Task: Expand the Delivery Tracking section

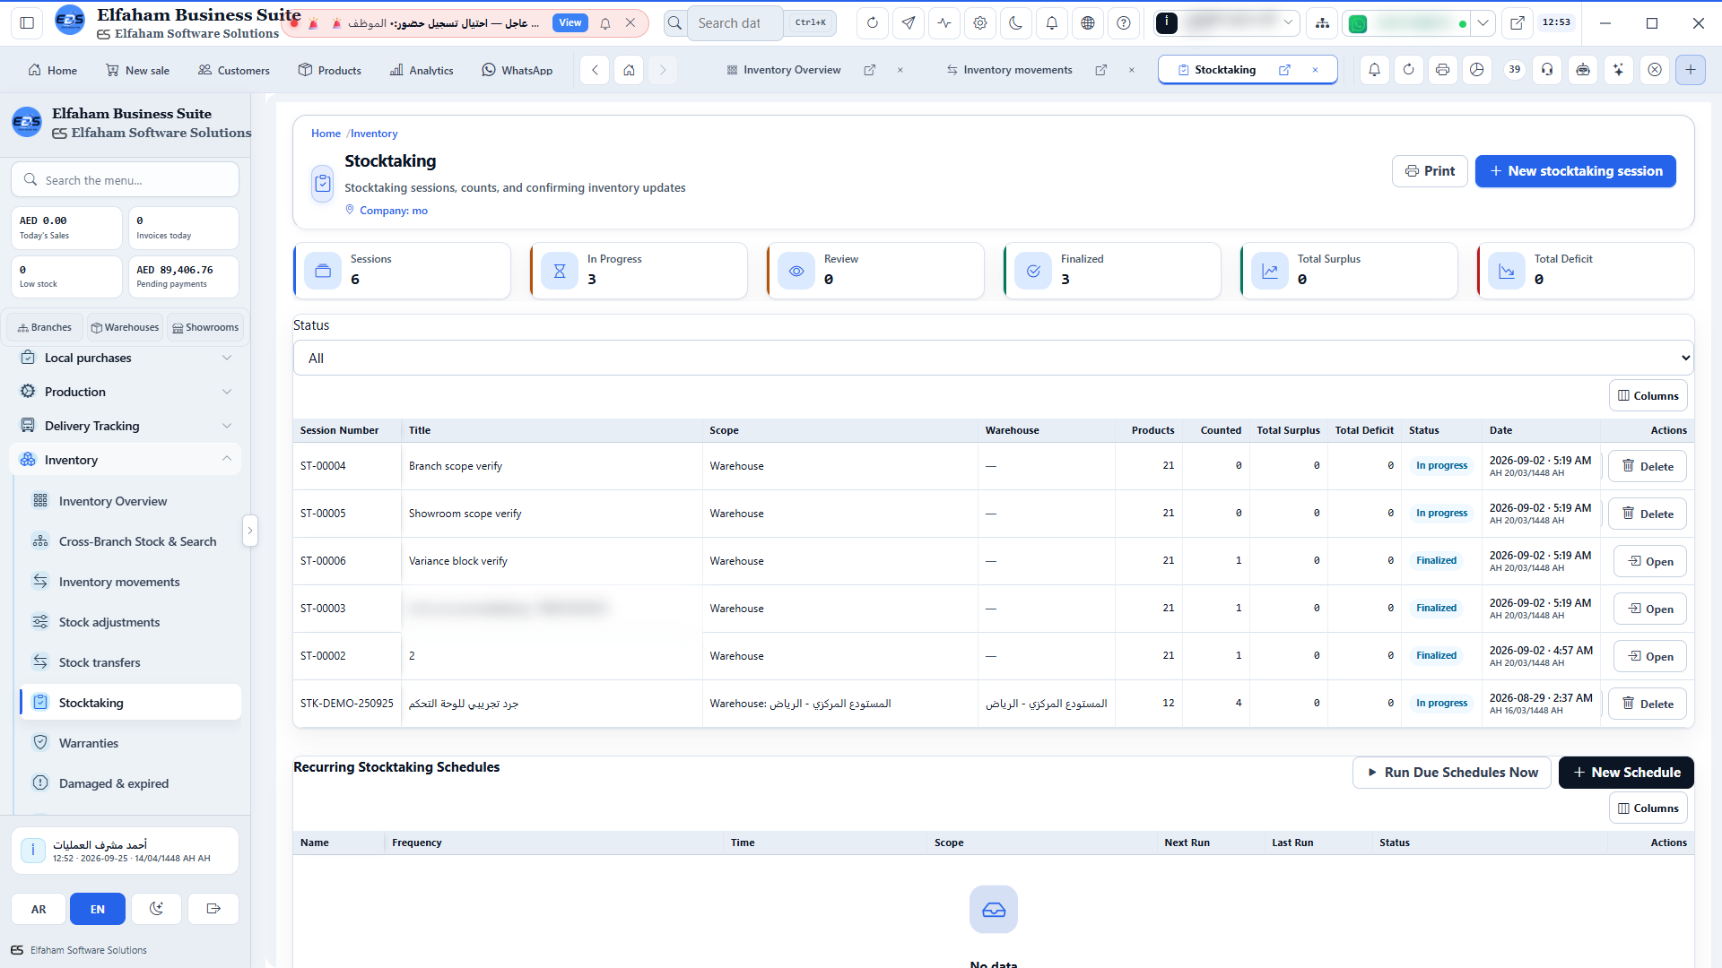Action: point(125,426)
